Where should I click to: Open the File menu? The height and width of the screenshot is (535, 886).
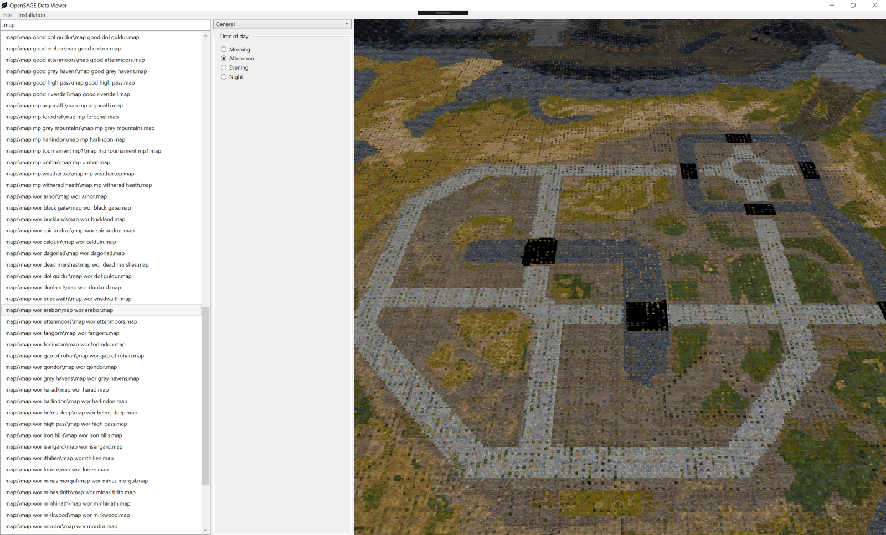[7, 15]
